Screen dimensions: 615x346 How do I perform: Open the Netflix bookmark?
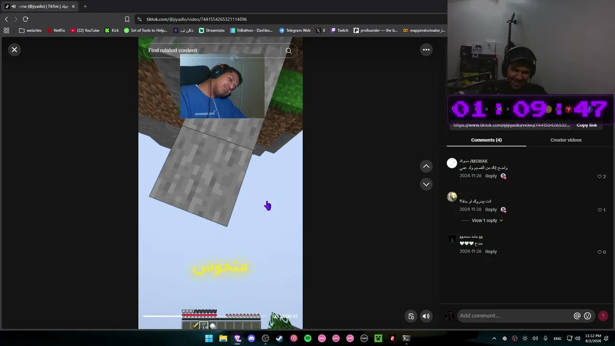[56, 30]
